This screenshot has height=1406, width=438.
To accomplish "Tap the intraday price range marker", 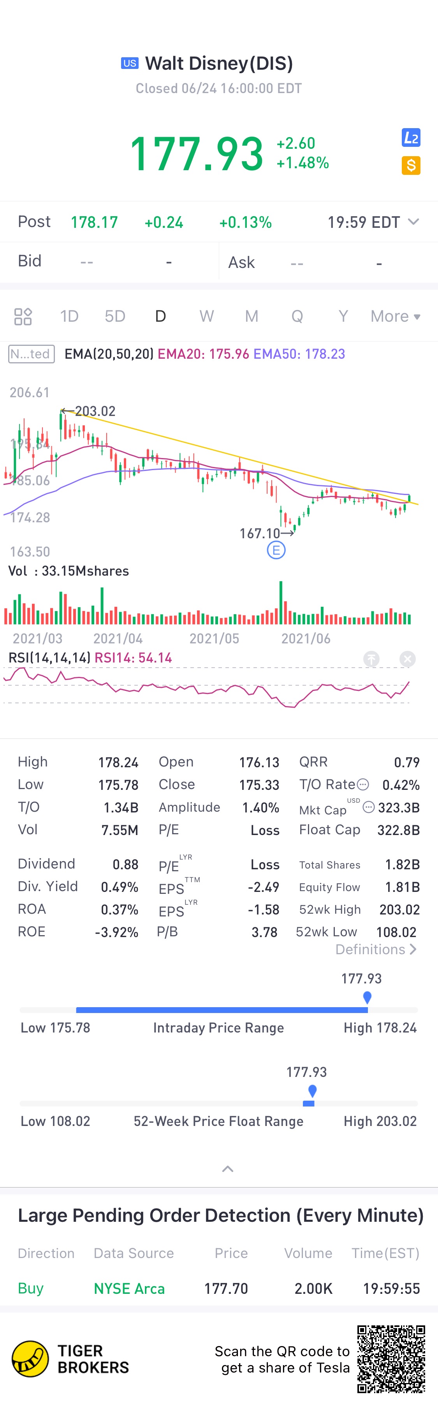I will click(x=367, y=997).
